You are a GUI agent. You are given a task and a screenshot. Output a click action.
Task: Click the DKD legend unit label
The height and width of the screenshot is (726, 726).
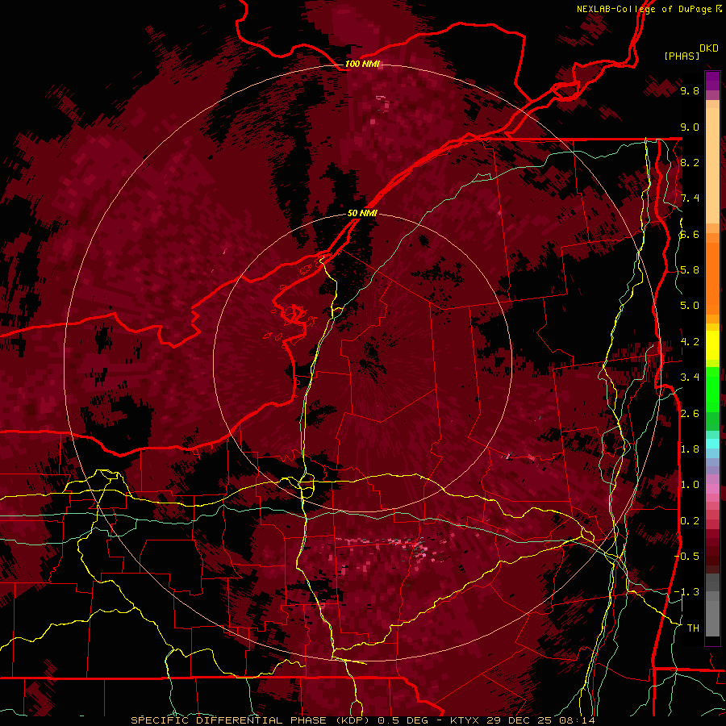[709, 48]
